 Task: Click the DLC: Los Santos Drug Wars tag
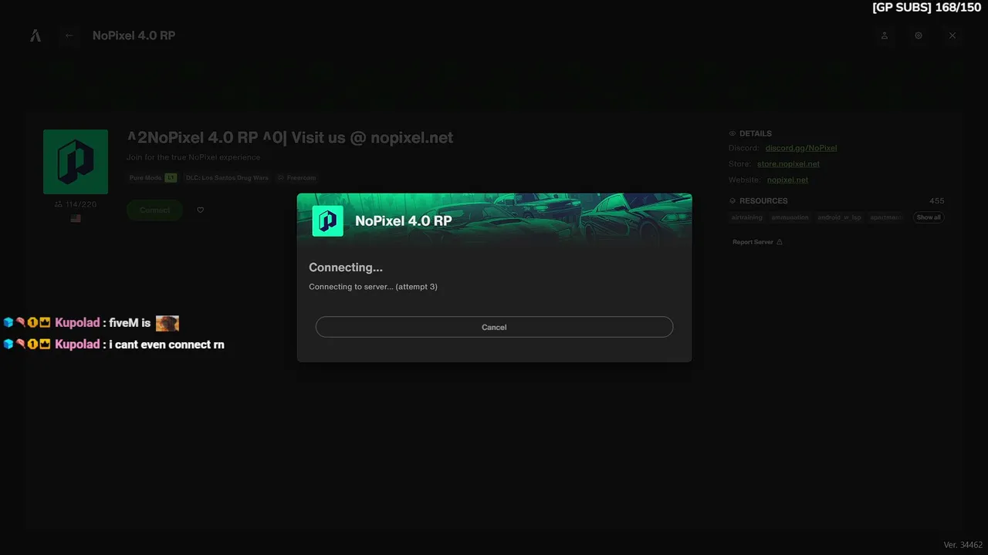[x=227, y=177]
